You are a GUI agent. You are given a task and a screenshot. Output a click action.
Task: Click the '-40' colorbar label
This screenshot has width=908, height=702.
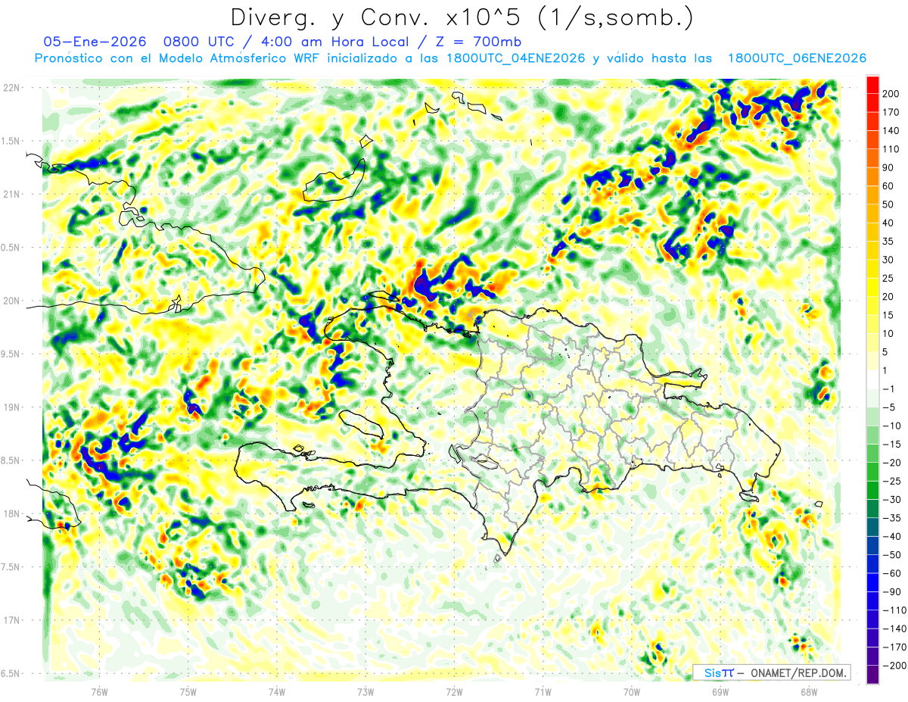point(893,536)
